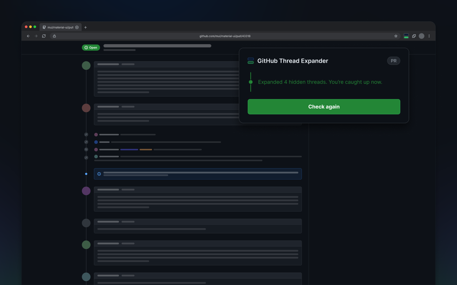Viewport: 457px width, 285px height.
Task: Open the browser profile avatar
Action: [422, 36]
